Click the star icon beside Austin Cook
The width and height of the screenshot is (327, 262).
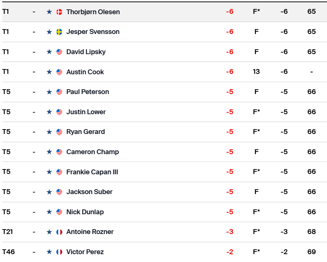(x=49, y=72)
